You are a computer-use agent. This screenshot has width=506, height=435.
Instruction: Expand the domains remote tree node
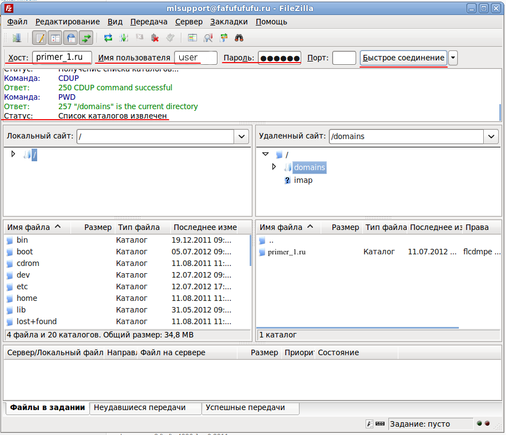[274, 167]
